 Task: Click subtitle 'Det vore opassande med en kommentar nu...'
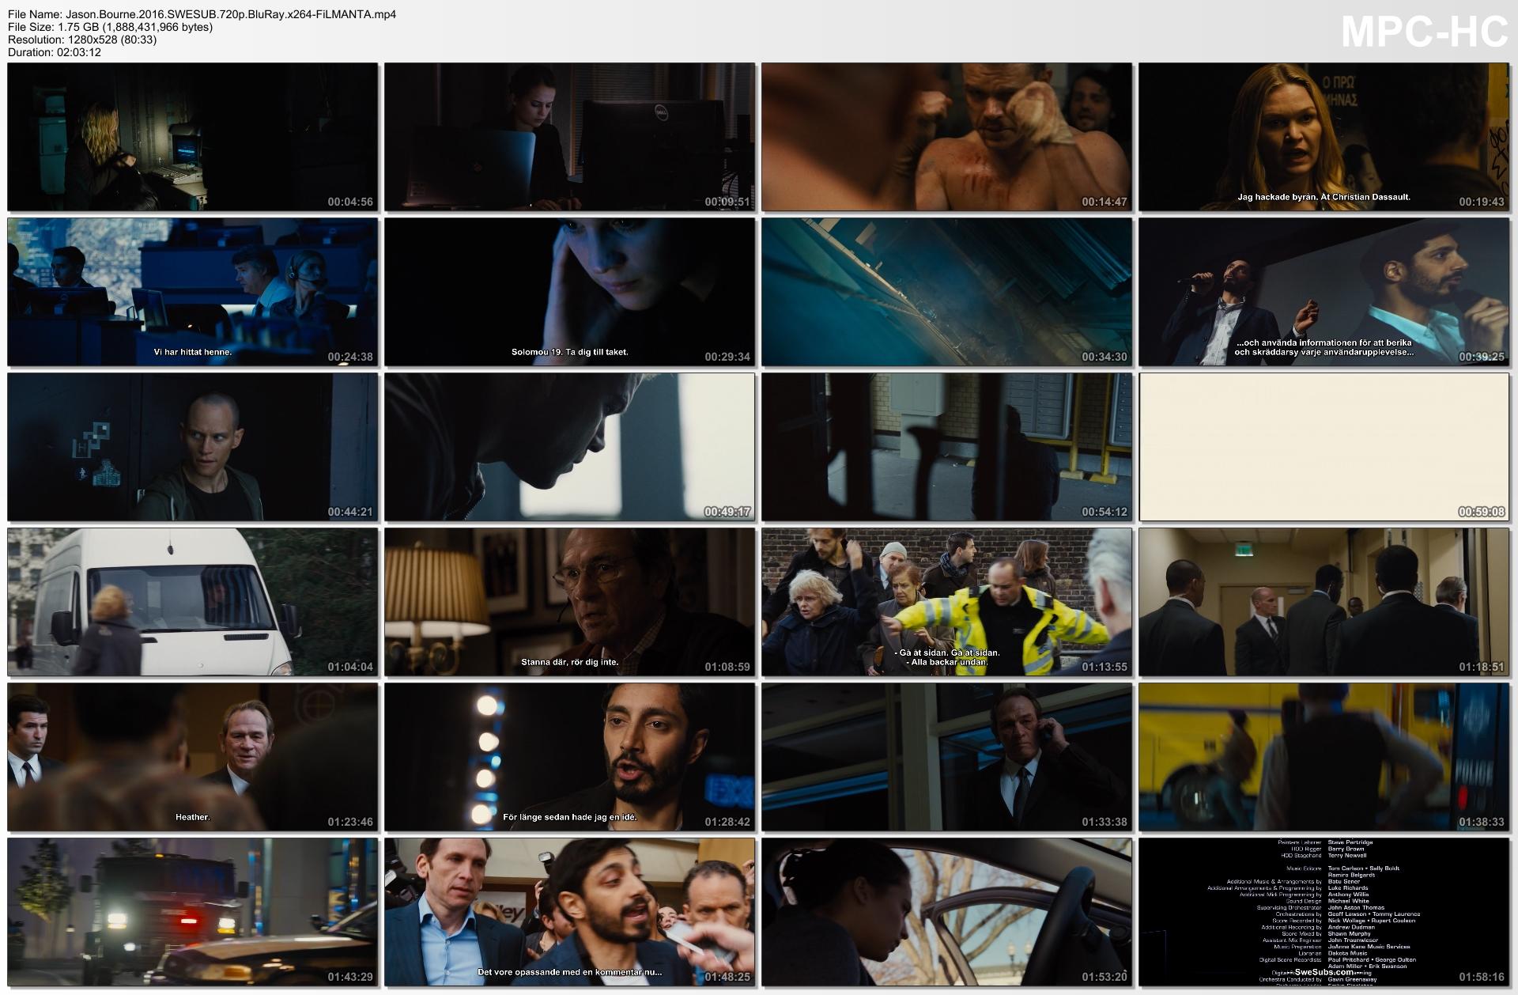point(570,972)
